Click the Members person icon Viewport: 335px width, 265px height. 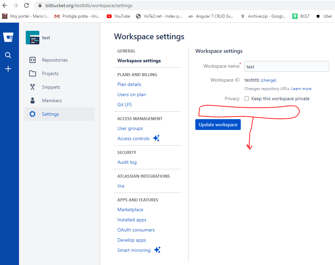click(x=33, y=101)
